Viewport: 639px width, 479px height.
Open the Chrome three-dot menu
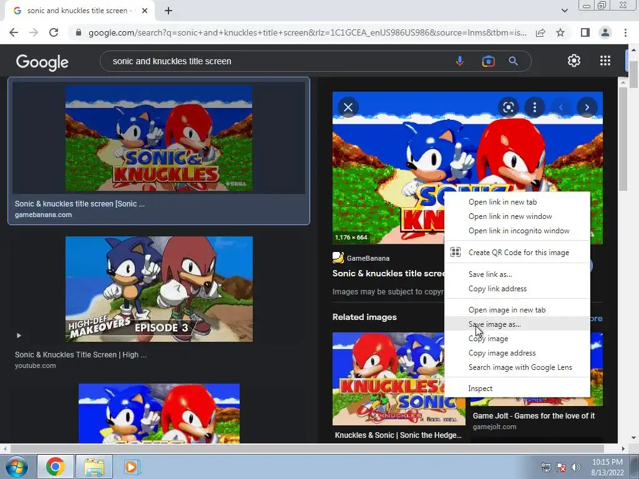point(625,32)
